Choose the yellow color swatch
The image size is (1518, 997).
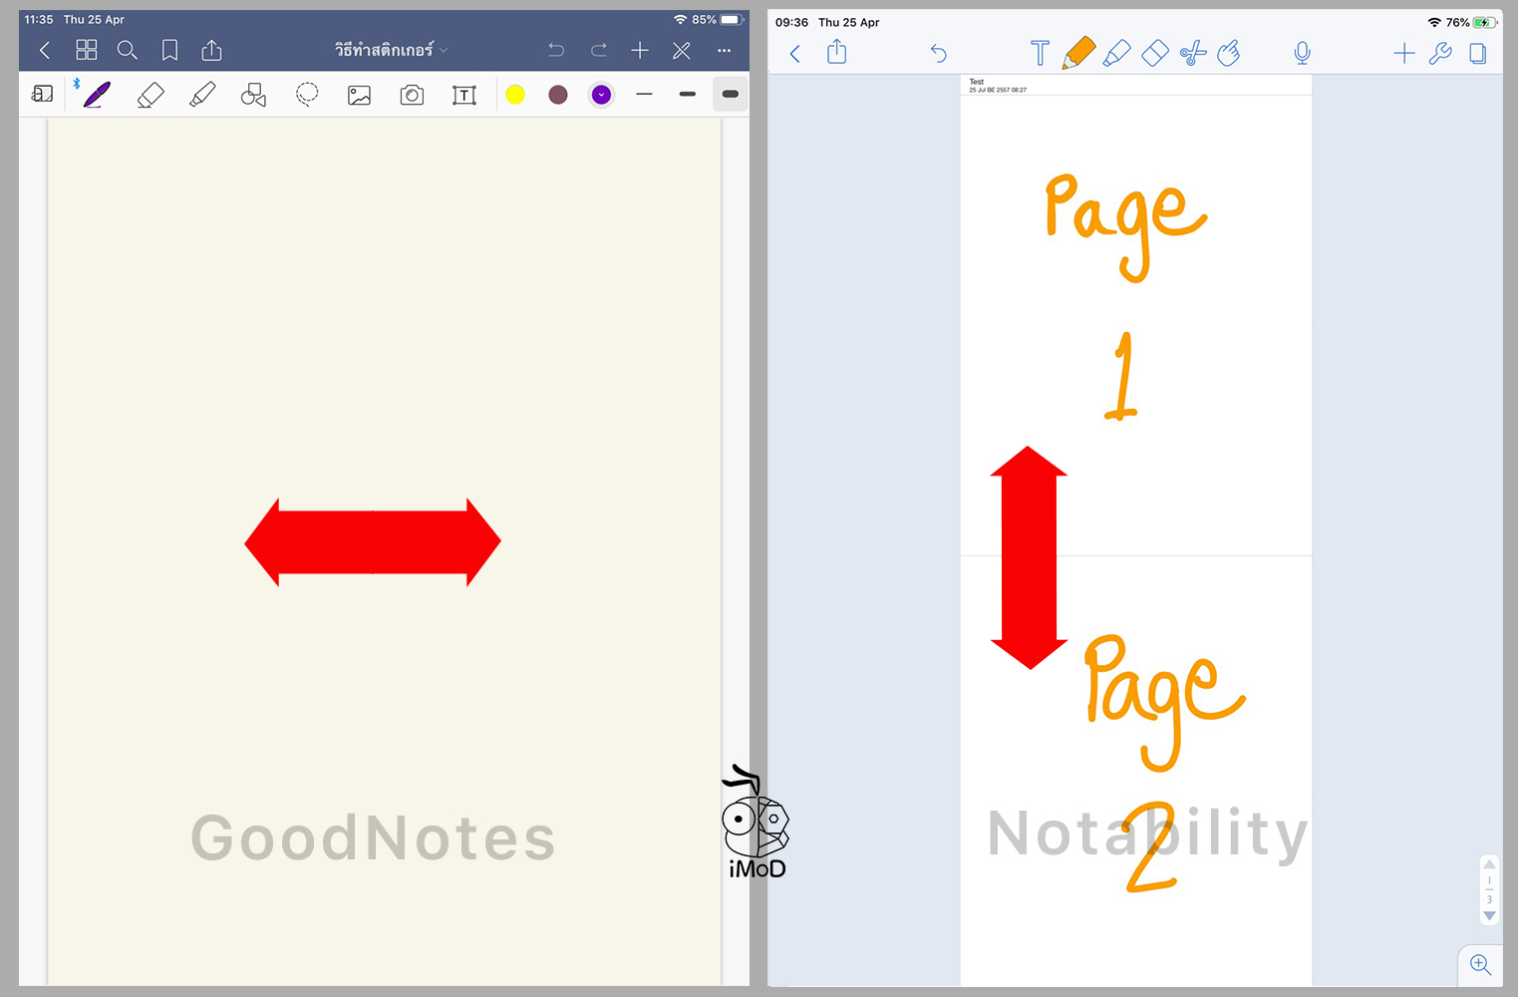[x=515, y=95]
